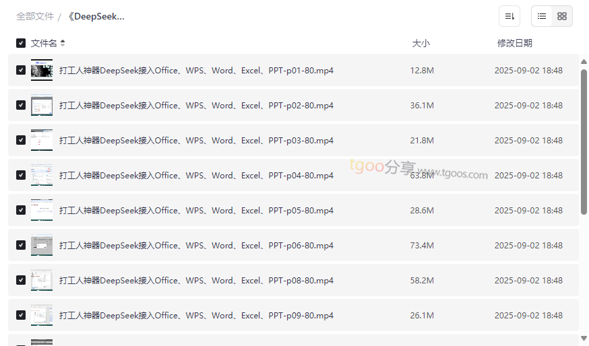Click the scrollbar down arrow
The height and width of the screenshot is (346, 589).
click(584, 339)
